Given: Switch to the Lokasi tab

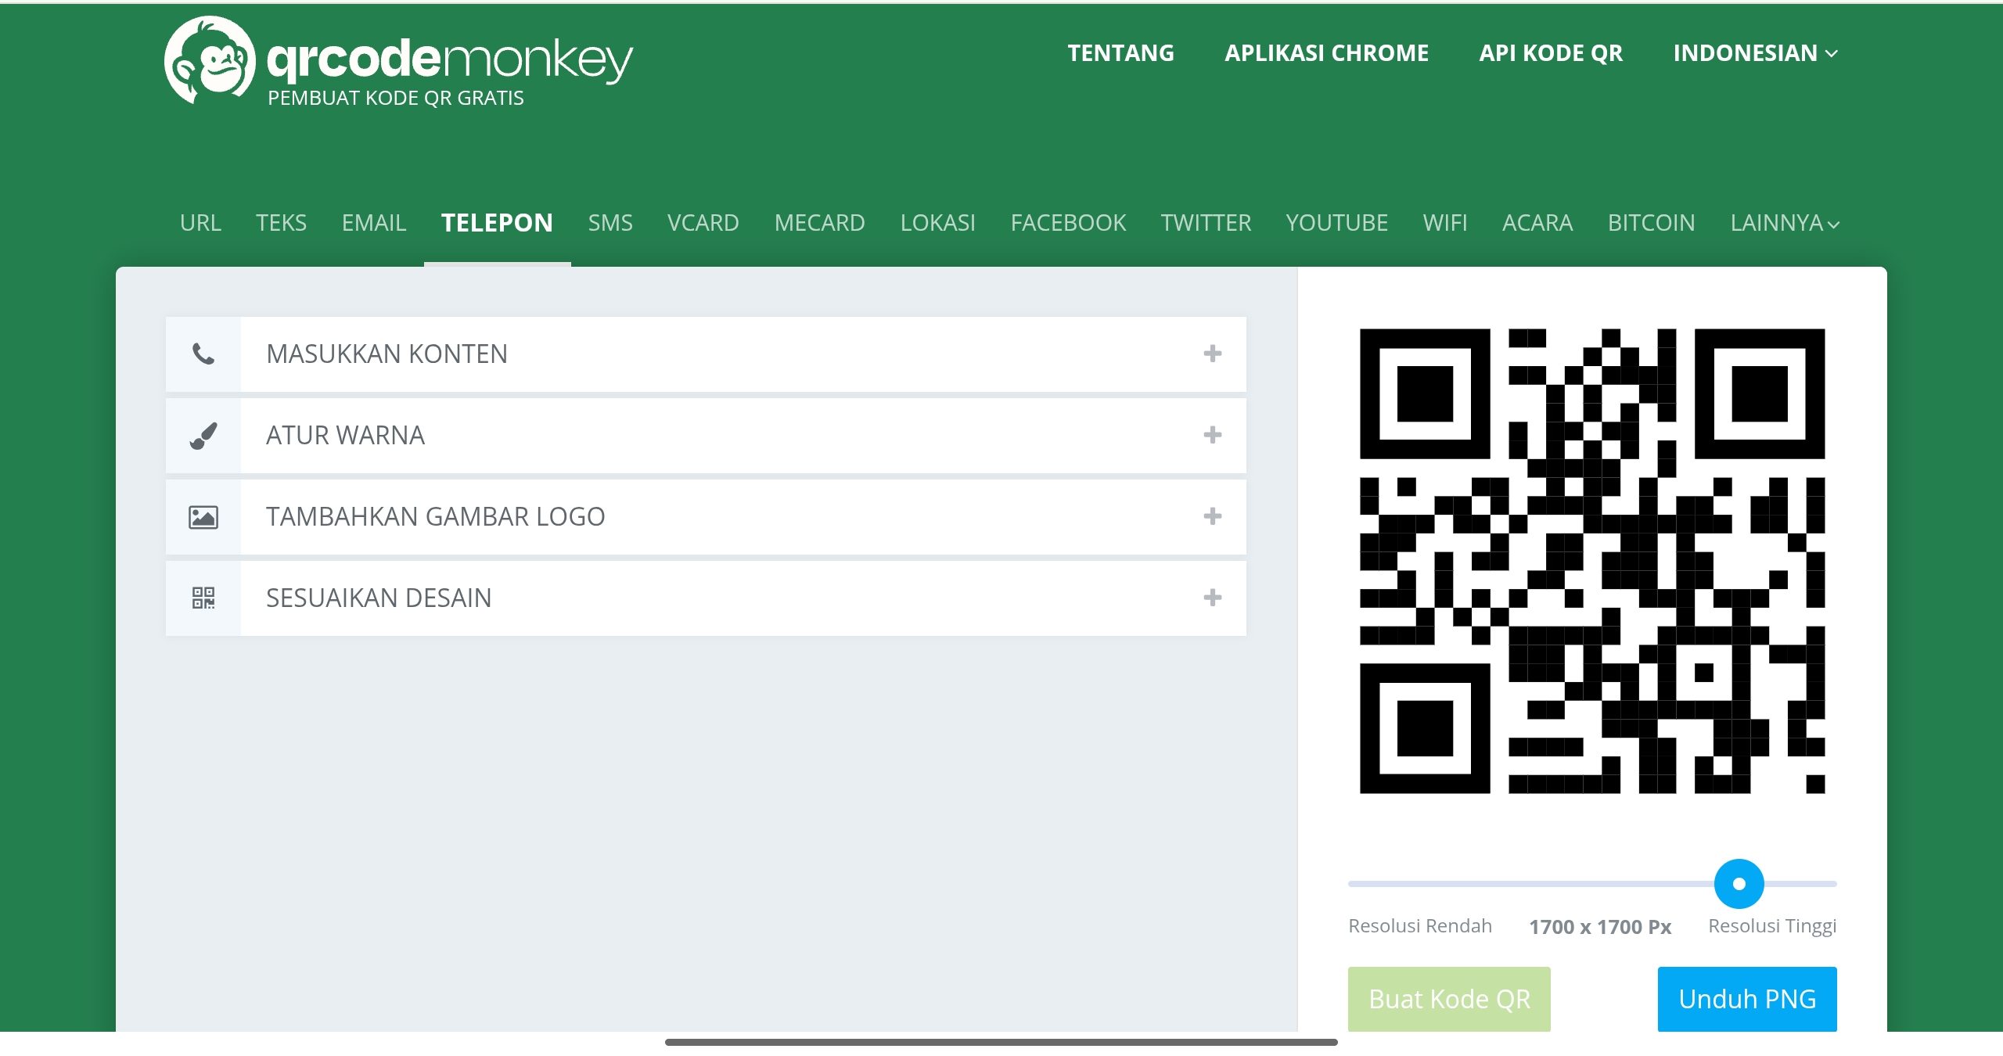Looking at the screenshot, I should pyautogui.click(x=937, y=223).
